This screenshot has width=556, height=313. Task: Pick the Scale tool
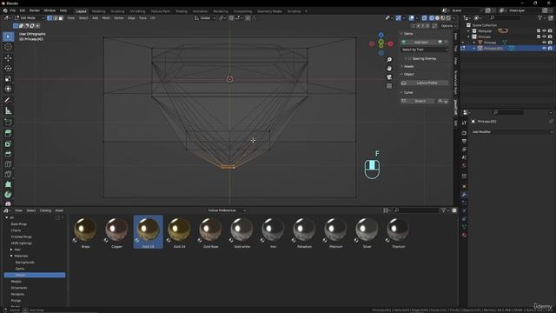click(x=8, y=78)
